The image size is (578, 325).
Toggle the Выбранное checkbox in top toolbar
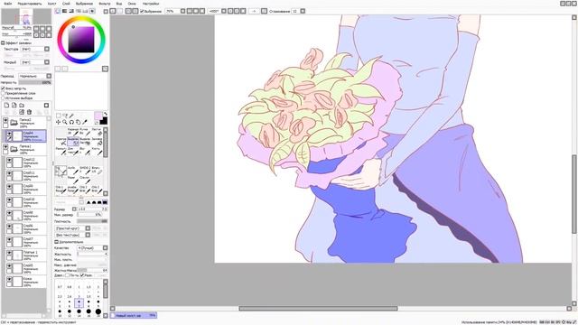142,12
